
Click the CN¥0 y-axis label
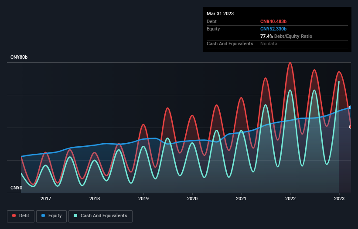(x=17, y=188)
